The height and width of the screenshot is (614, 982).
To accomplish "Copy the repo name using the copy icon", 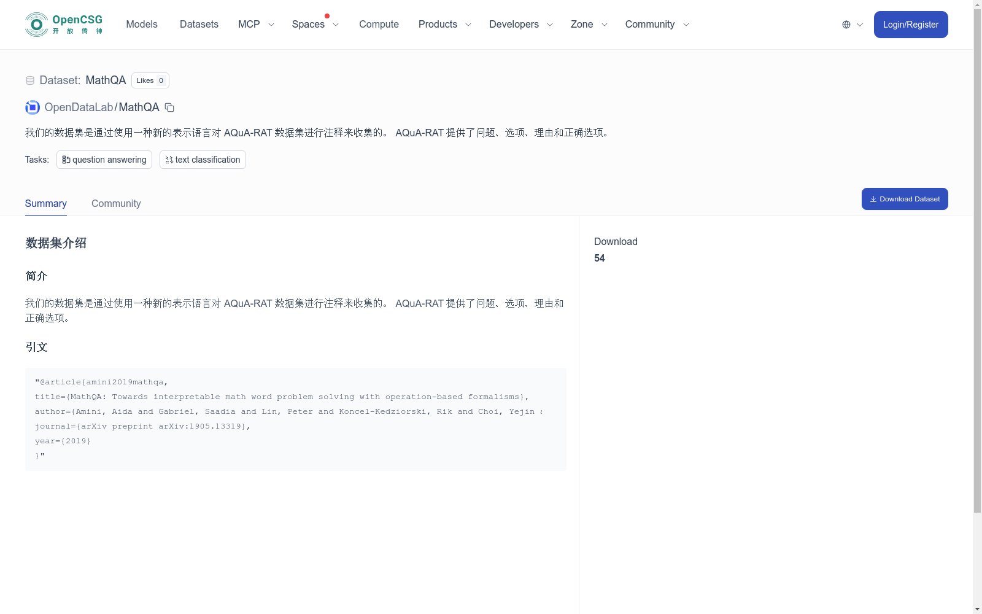I will (169, 107).
